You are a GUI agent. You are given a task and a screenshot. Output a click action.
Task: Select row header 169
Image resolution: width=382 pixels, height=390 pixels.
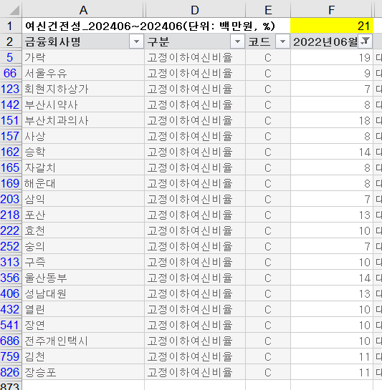coord(11,183)
